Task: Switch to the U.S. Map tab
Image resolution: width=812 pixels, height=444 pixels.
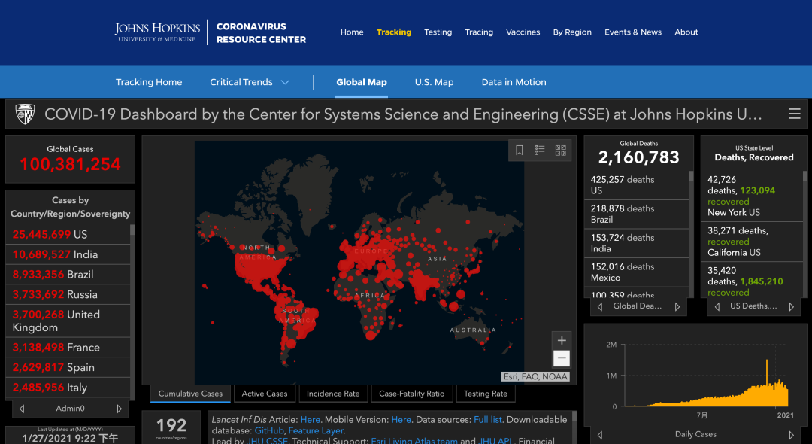Action: 434,82
